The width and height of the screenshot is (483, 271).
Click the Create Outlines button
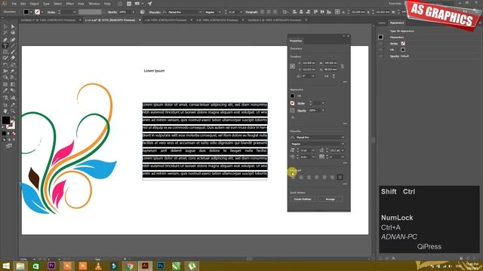[303, 199]
